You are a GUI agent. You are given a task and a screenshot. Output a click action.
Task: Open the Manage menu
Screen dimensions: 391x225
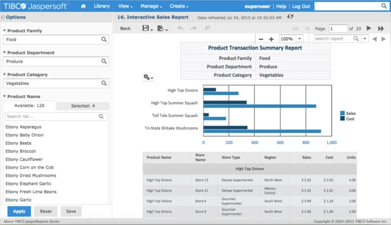[x=151, y=6]
